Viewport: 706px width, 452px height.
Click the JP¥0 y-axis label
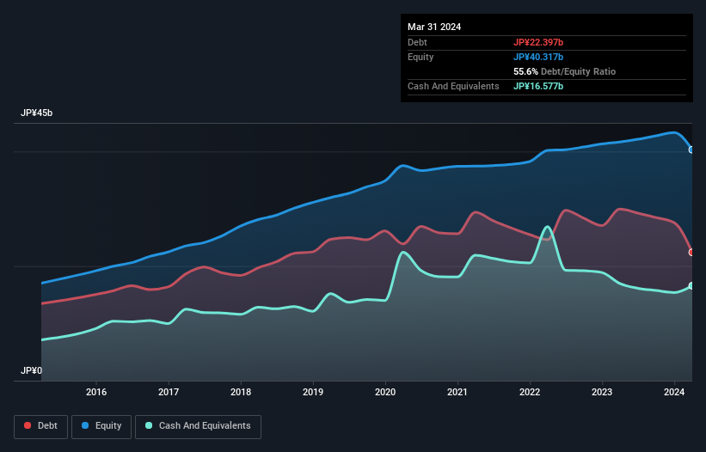tap(31, 370)
